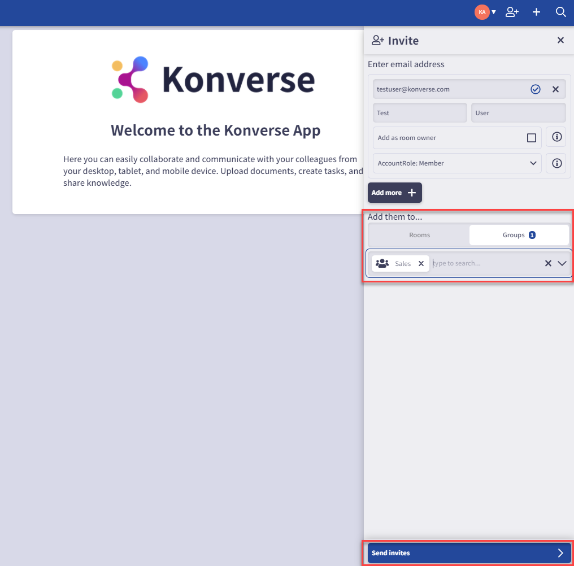Viewport: 574px width, 566px height.
Task: Show info about AccountRole
Action: [556, 163]
